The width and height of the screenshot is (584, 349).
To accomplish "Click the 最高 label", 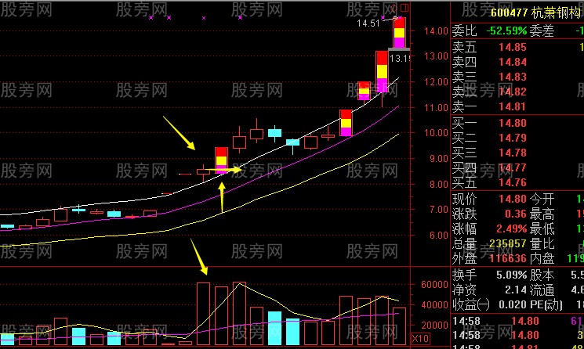I will point(542,214).
